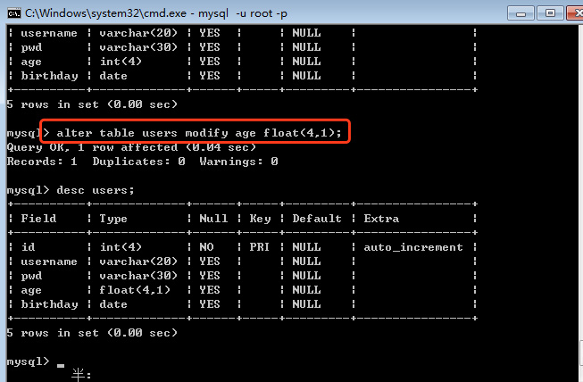583x382 pixels.
Task: Minimize the command prompt window
Action: (x=518, y=12)
